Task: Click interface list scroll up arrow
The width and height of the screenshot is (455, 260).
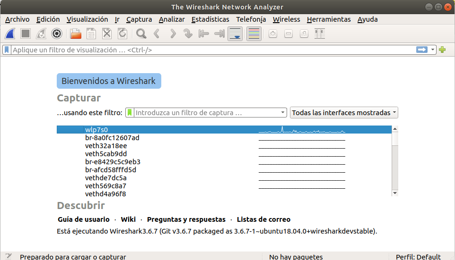Action: click(x=394, y=128)
